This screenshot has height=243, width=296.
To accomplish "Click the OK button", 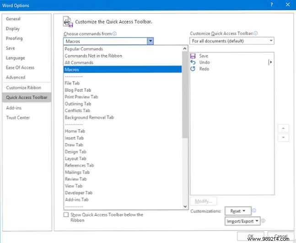I will tap(251, 236).
